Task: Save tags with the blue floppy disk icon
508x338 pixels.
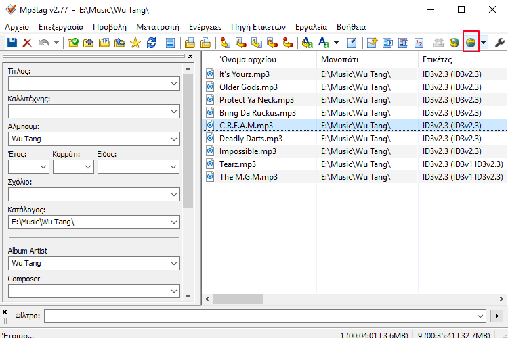Action: pyautogui.click(x=12, y=43)
